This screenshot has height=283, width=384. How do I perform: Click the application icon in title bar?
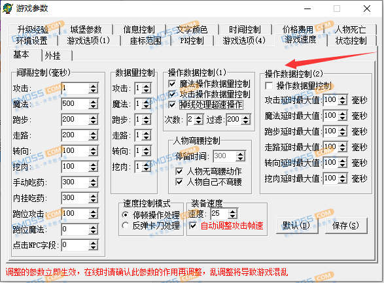pos(8,8)
